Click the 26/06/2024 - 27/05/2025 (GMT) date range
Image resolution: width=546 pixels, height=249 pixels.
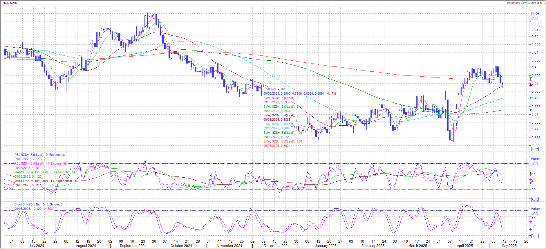526,3
